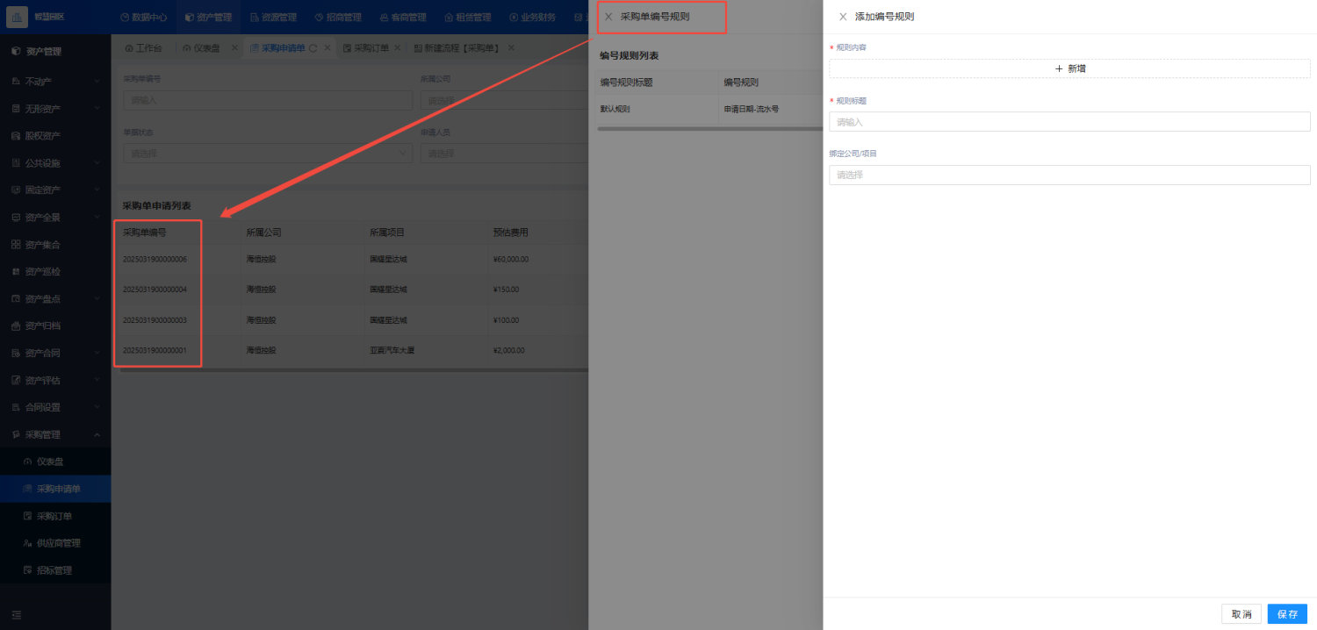The height and width of the screenshot is (630, 1317).
Task: Open 供应商管理 in the sidebar
Action: click(58, 543)
